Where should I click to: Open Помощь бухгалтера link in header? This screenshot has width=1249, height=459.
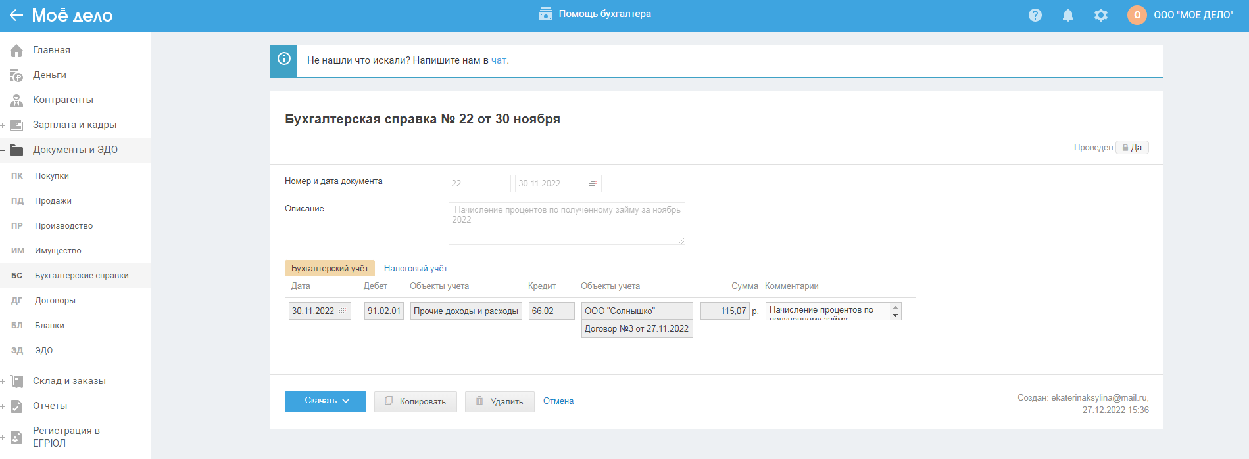pos(604,14)
